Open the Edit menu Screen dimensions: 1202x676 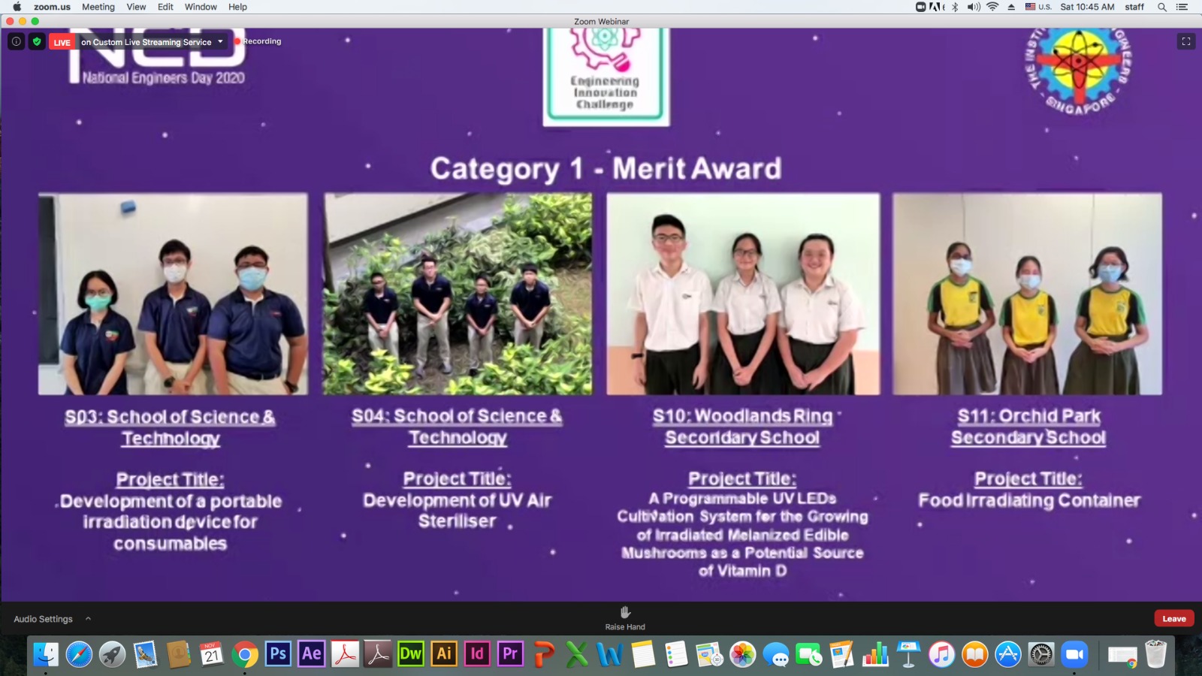click(x=165, y=7)
